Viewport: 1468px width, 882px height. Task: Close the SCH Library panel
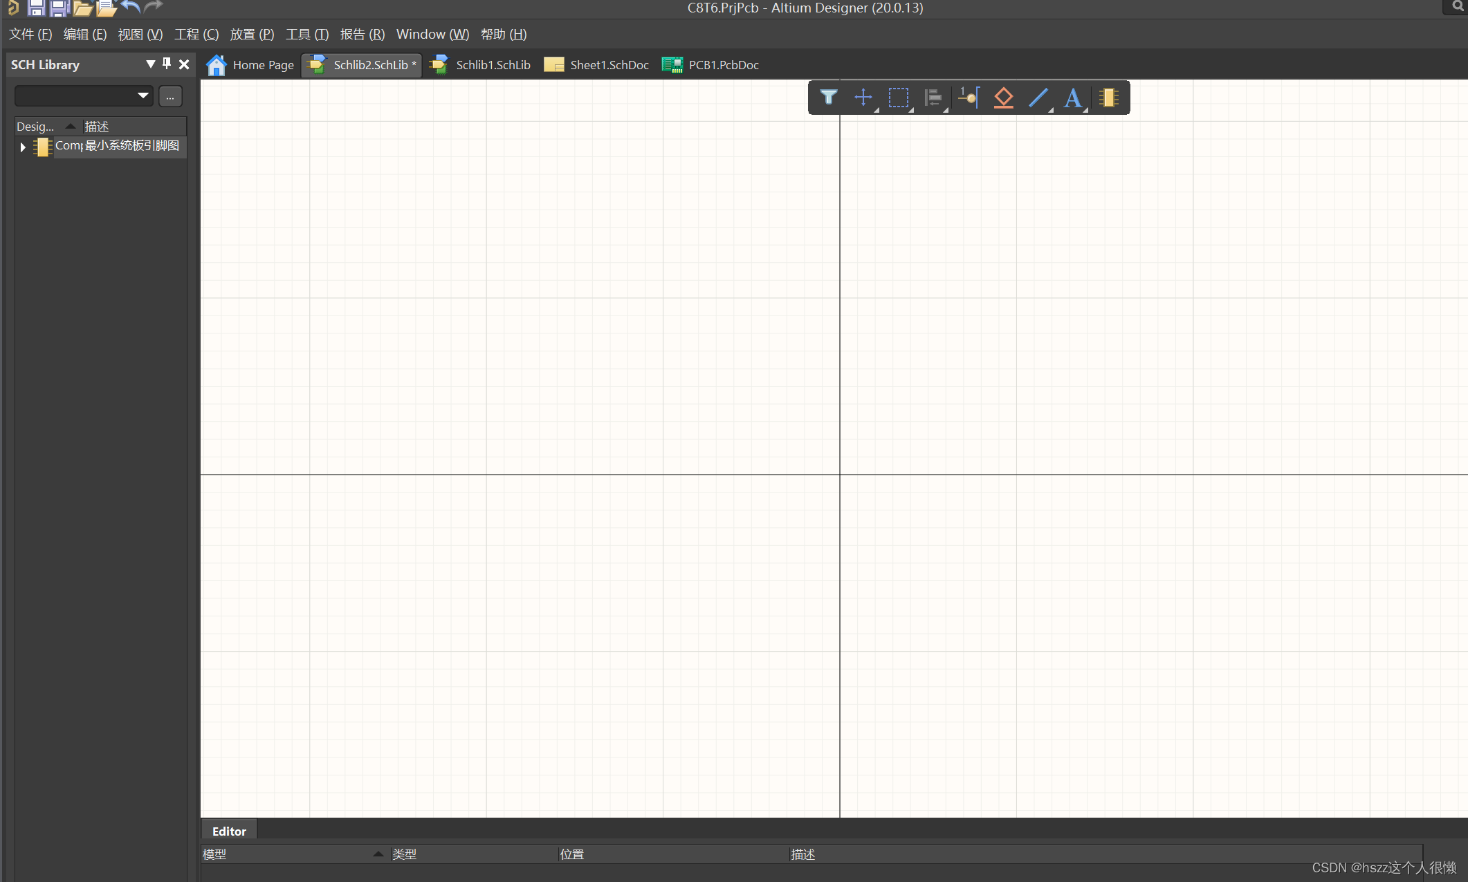184,64
